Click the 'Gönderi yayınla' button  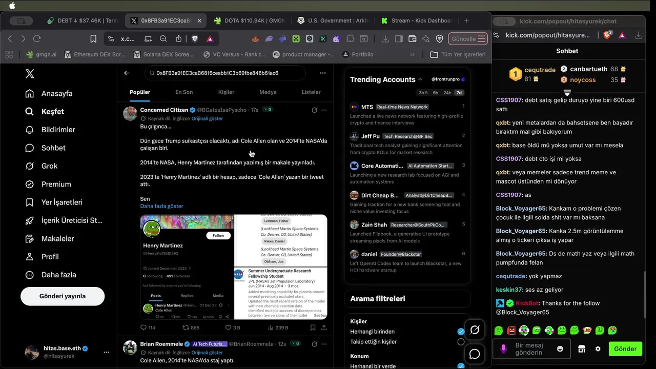[x=63, y=296]
